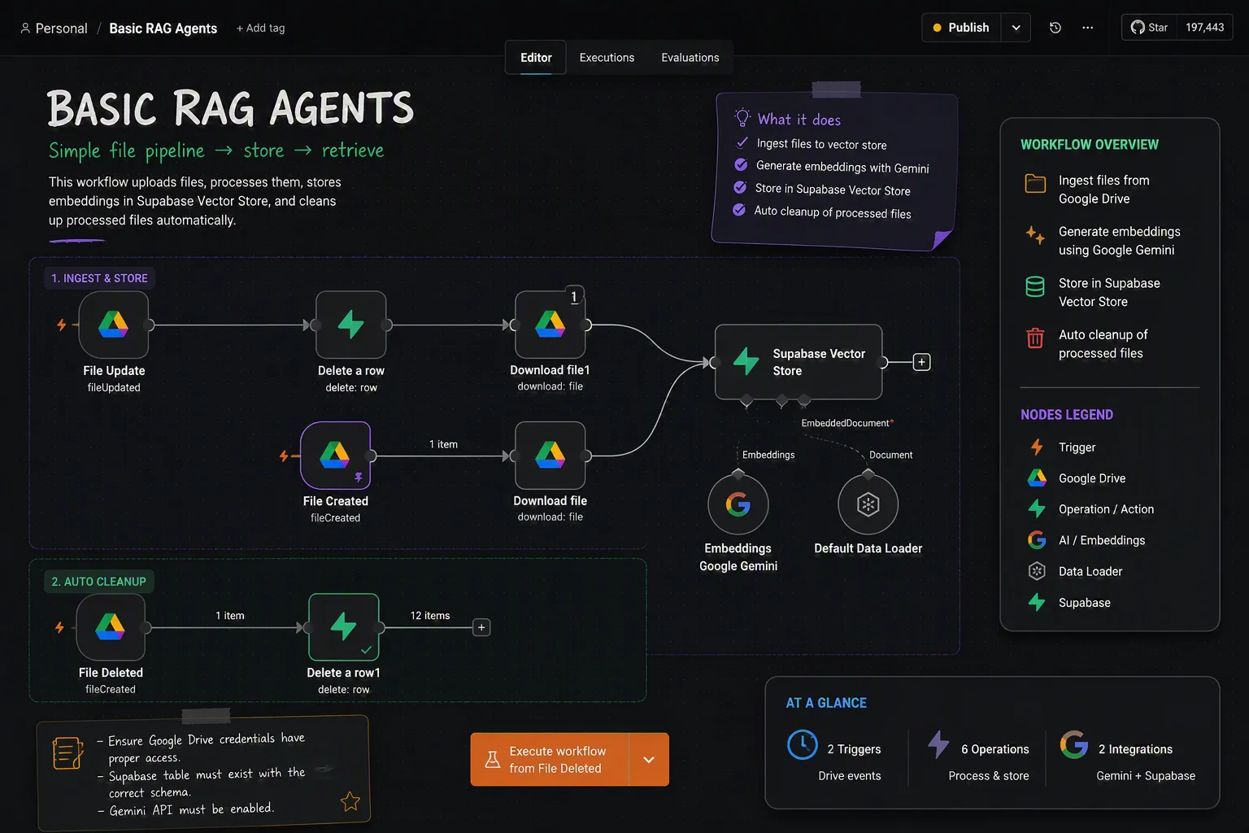The width and height of the screenshot is (1249, 833).
Task: Select the Delete a row1 node
Action: coord(344,627)
